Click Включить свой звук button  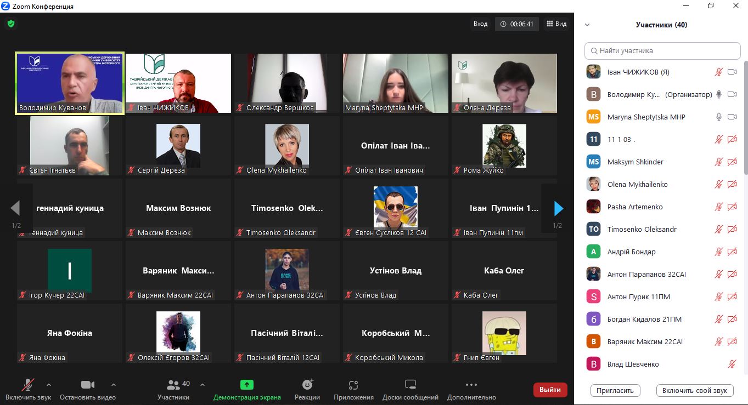695,391
